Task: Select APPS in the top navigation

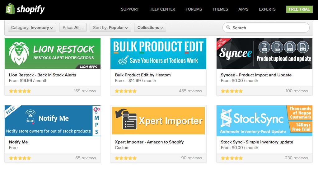Action: [243, 9]
